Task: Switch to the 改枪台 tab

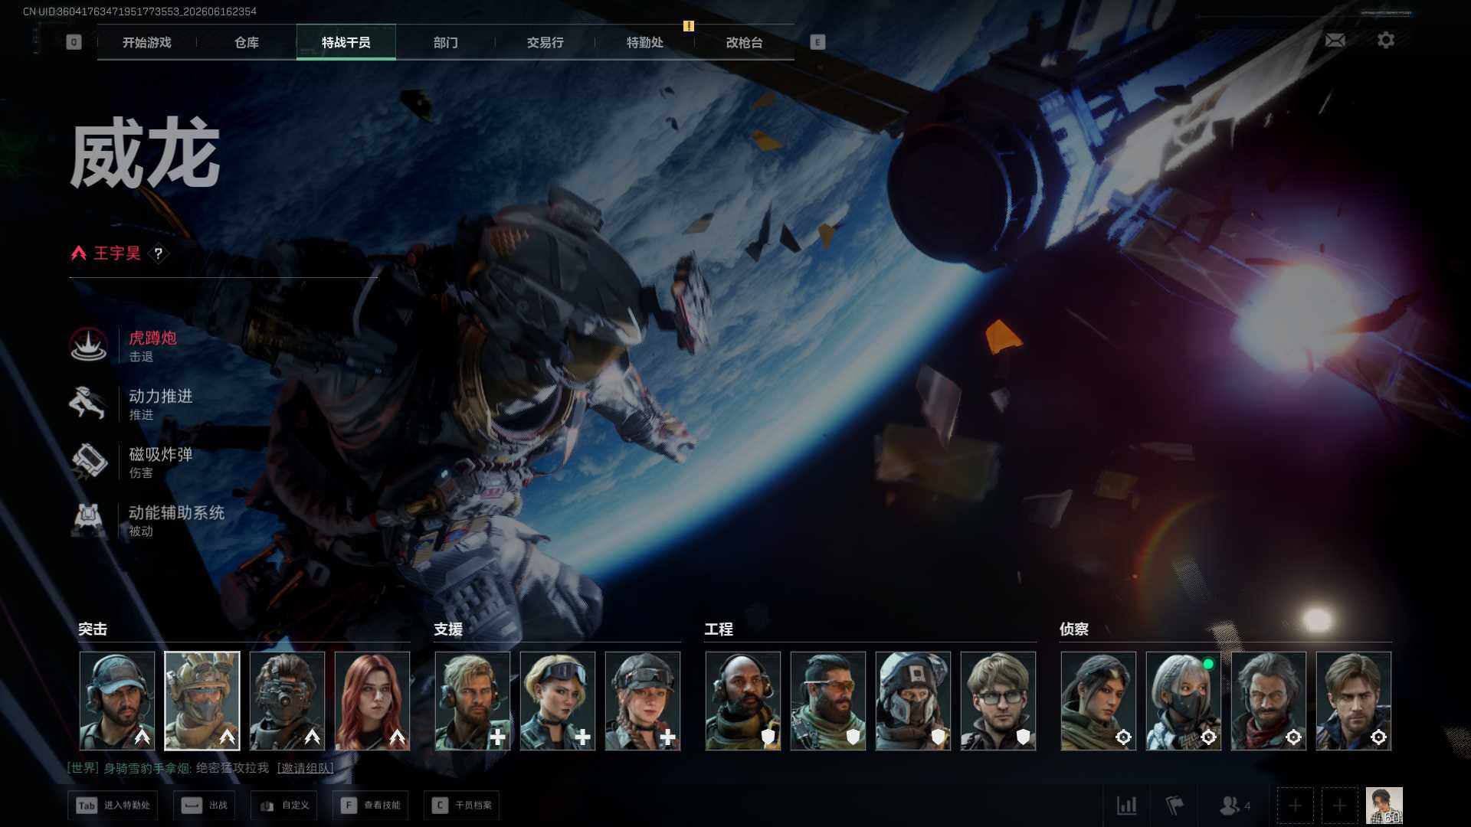Action: [x=745, y=42]
